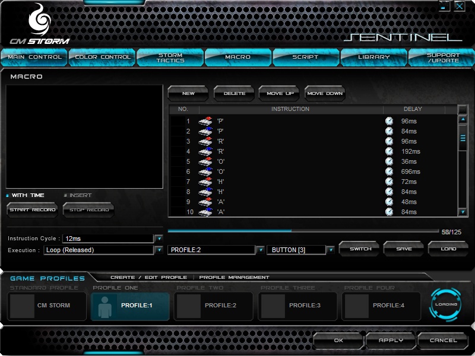The width and height of the screenshot is (475, 356).
Task: Select the PROFILE:3 game profile slot
Action: tap(297, 306)
